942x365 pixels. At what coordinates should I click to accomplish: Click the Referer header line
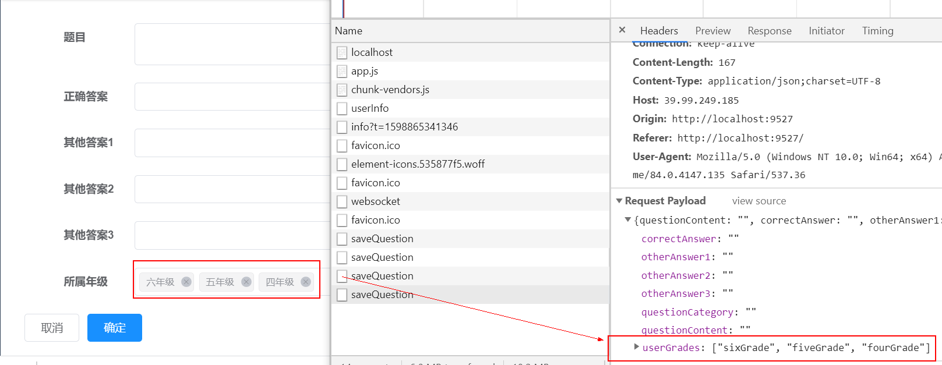718,138
